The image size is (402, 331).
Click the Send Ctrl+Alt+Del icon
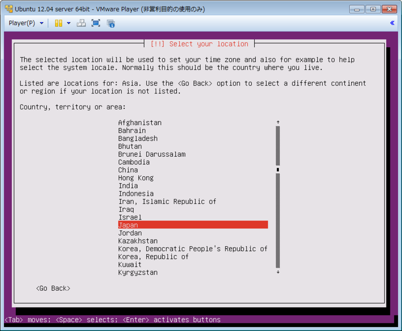click(81, 23)
